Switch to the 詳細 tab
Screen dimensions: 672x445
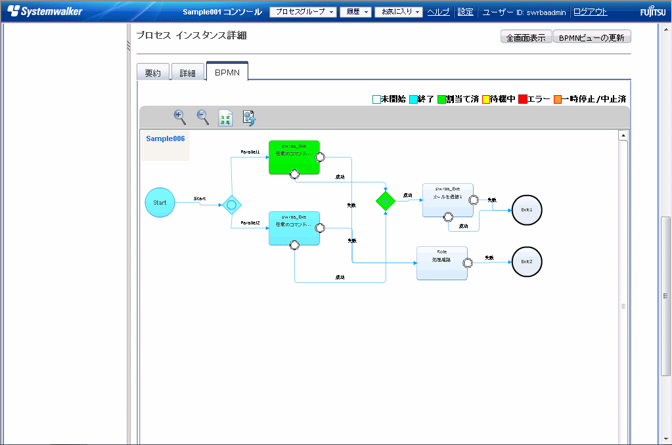click(188, 72)
